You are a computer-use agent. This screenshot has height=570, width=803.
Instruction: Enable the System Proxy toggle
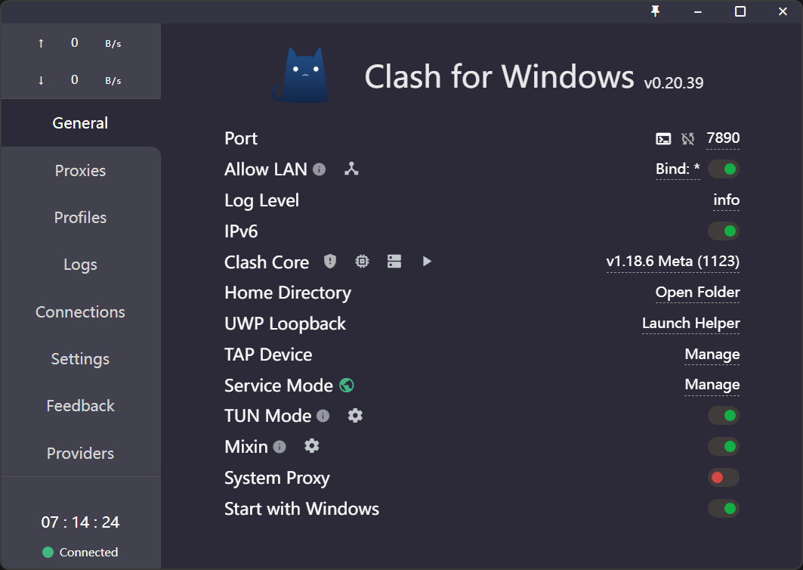(724, 478)
